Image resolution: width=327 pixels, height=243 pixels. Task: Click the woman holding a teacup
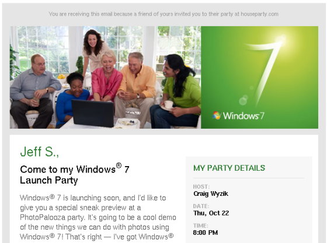point(176,91)
